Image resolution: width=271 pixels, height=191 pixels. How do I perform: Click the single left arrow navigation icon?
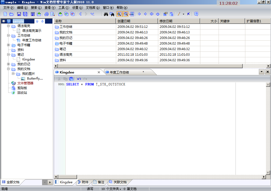click(139, 14)
